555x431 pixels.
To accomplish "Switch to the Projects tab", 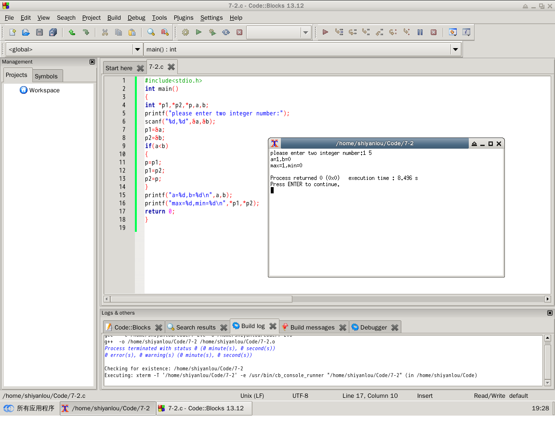I will (16, 75).
